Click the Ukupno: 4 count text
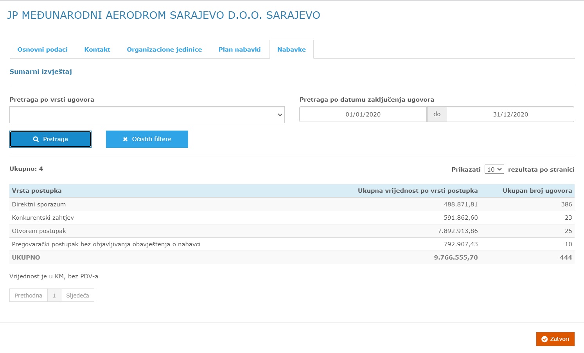Image resolution: width=584 pixels, height=353 pixels. click(26, 169)
